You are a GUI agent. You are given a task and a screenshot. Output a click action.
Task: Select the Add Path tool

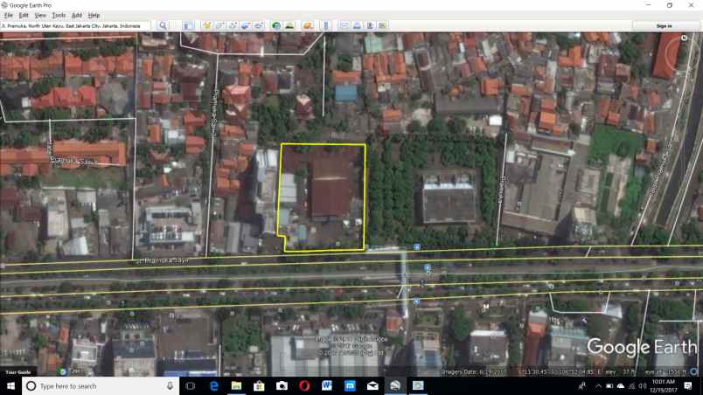[233, 26]
